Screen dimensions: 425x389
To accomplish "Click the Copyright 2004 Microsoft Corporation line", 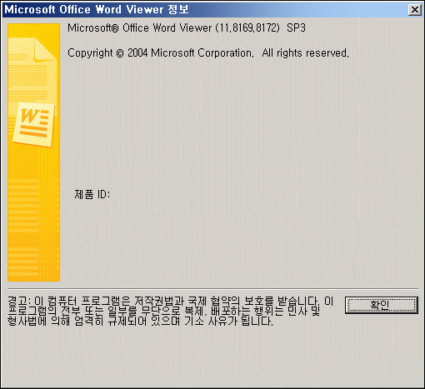I will click(208, 52).
